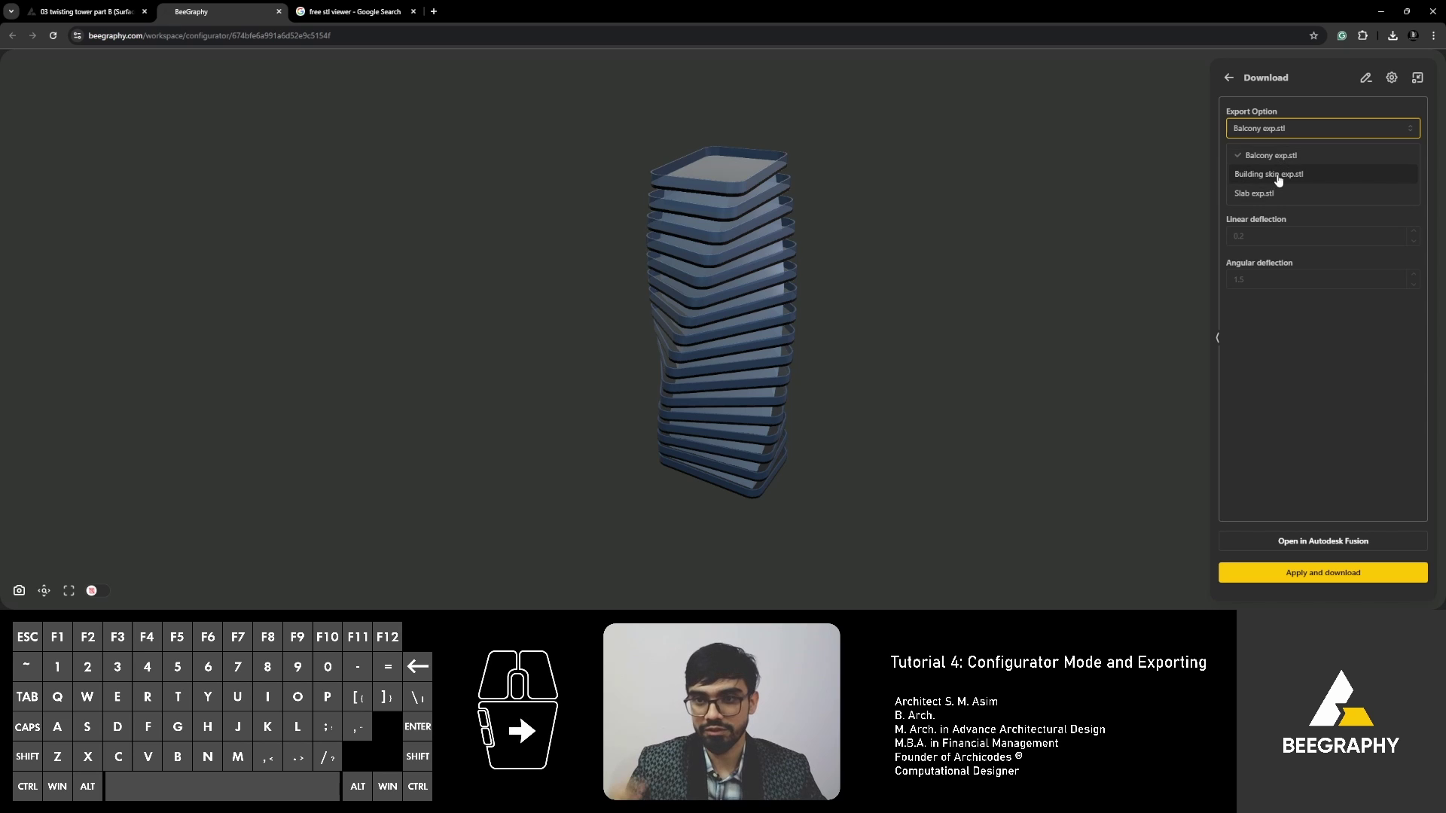Select Balcony exp.stl option
This screenshot has height=813, width=1446.
(x=1322, y=155)
